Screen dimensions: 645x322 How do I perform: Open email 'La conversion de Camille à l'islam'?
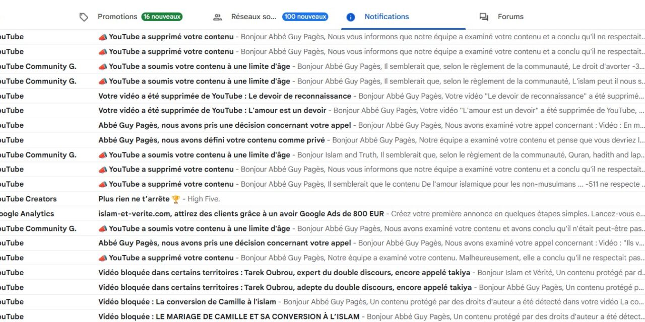coord(322,302)
